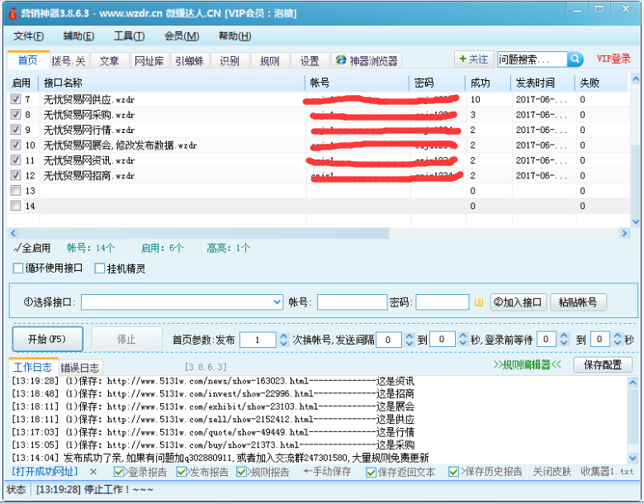The image size is (644, 504).
Task: Click the 手动保存 manual save arrow
Action: pos(327,472)
